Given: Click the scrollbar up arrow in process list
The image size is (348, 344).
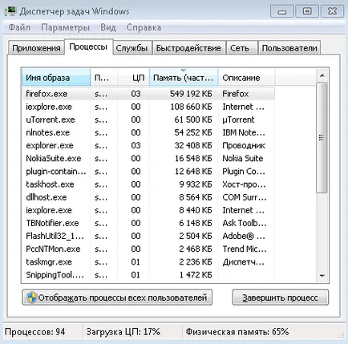Looking at the screenshot, I should (322, 76).
